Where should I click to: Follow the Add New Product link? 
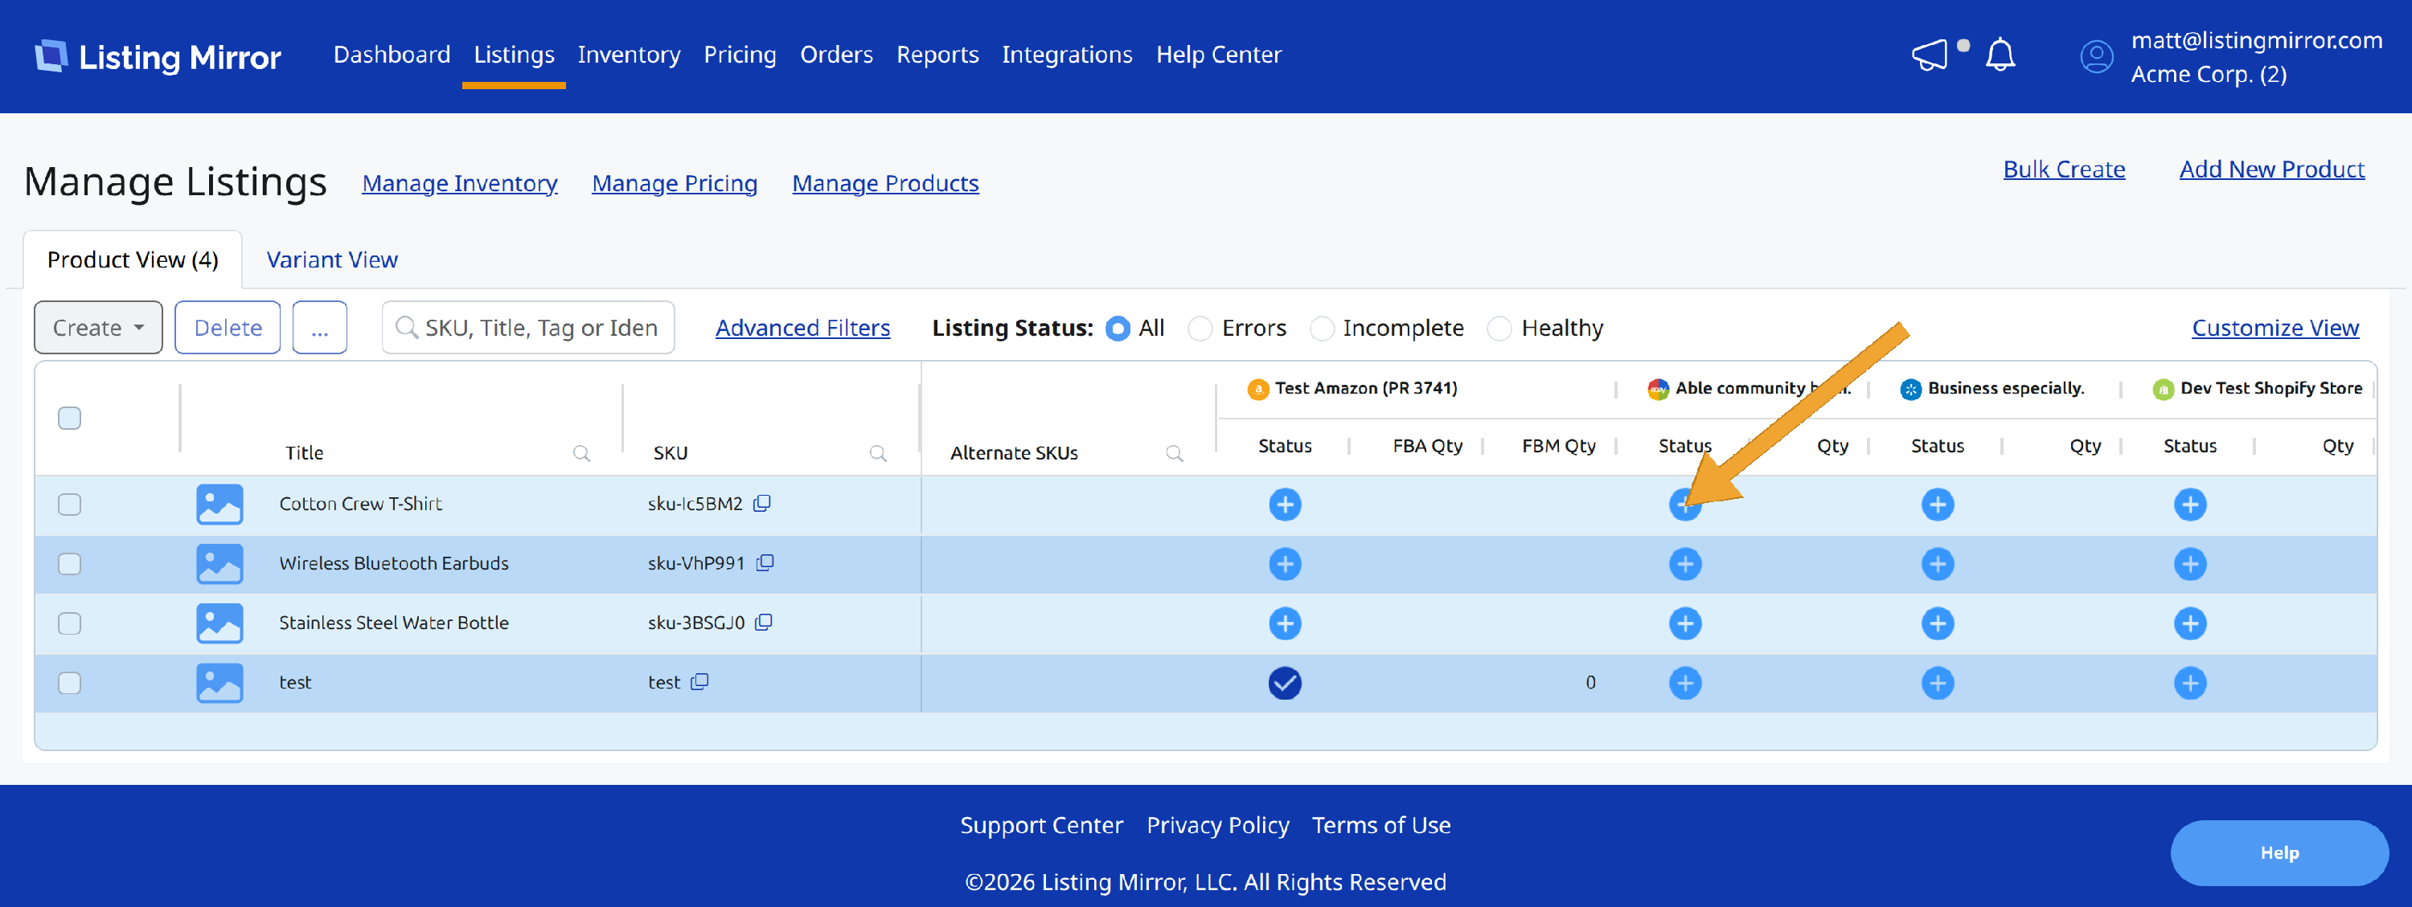point(2271,170)
